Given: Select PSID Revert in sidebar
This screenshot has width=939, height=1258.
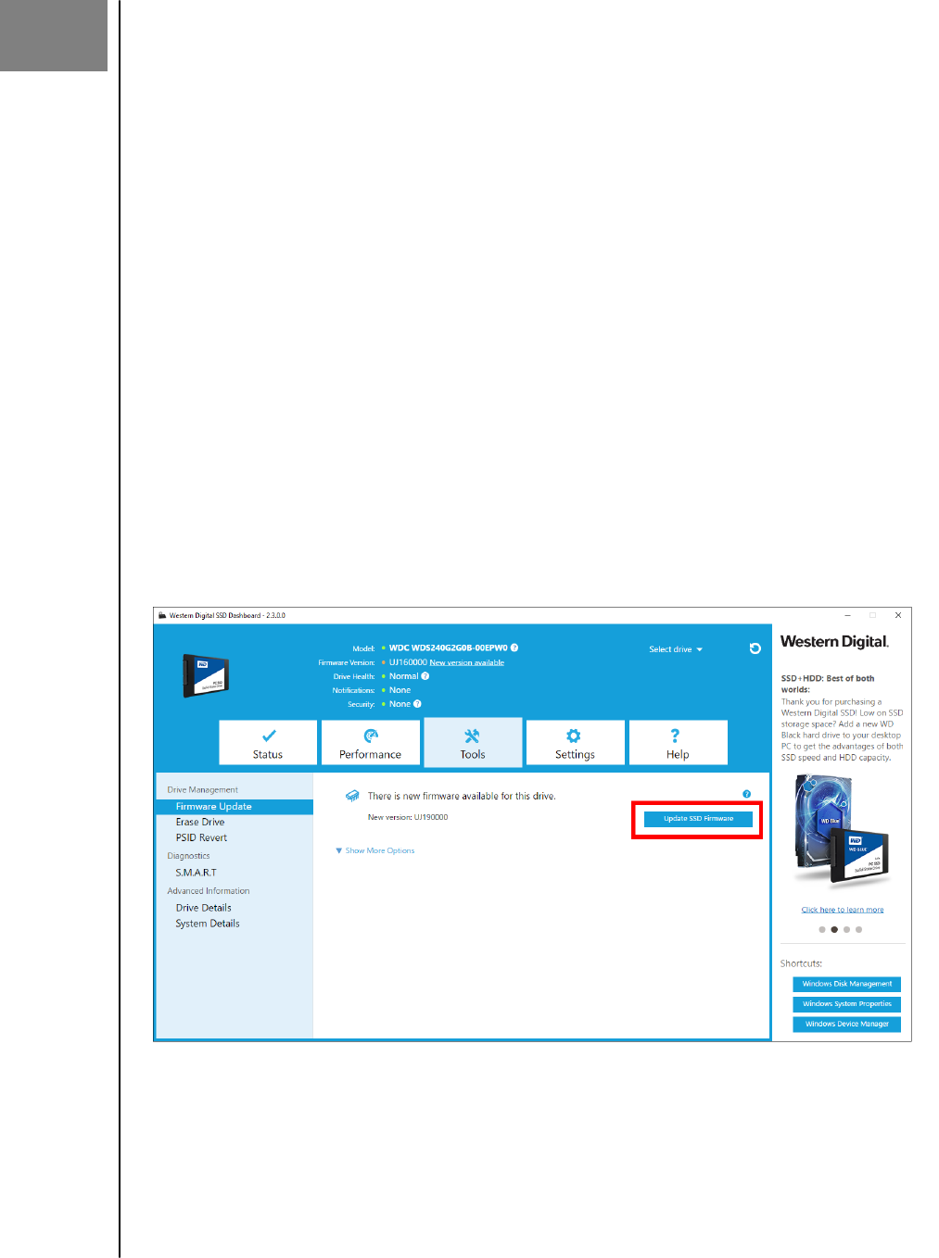Looking at the screenshot, I should pos(201,837).
